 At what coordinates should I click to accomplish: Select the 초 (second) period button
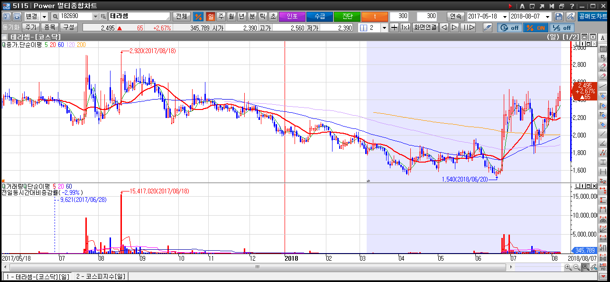point(273,16)
